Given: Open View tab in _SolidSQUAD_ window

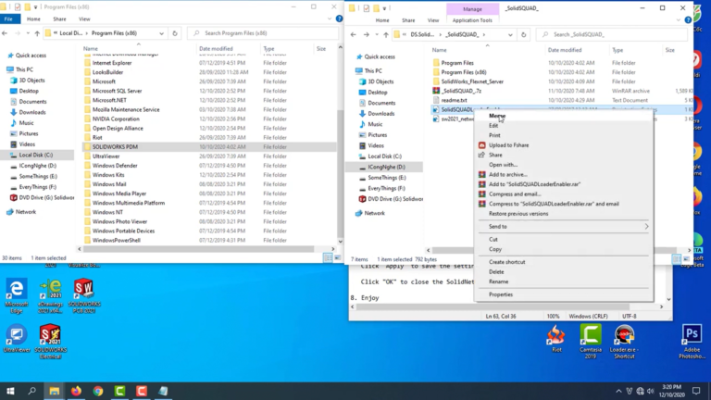Looking at the screenshot, I should pos(433,20).
